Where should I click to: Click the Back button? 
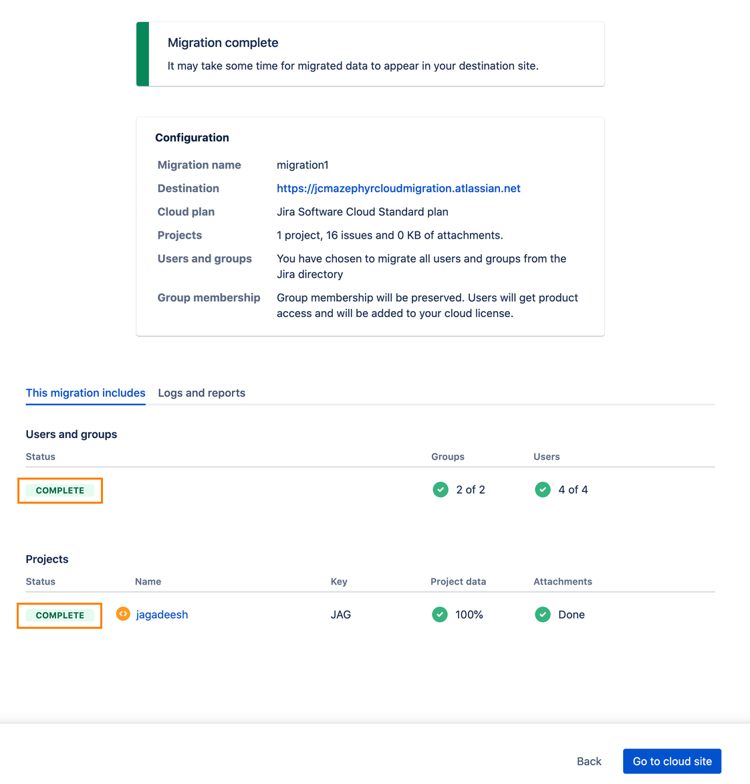click(589, 761)
